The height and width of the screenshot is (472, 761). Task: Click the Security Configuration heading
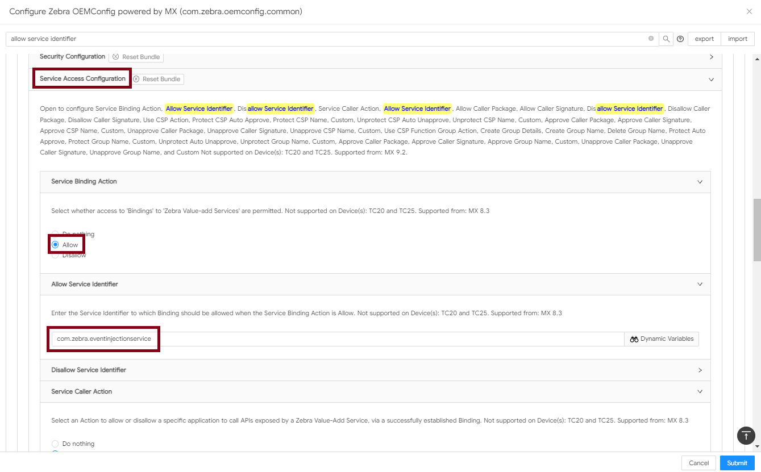tap(72, 56)
